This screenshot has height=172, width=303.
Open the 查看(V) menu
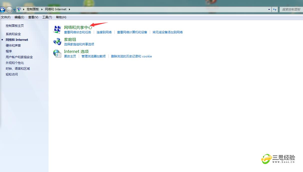point(33,17)
